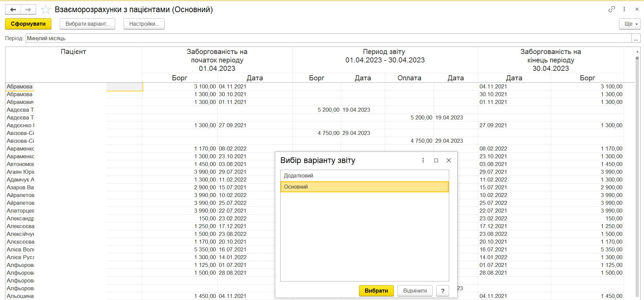The width and height of the screenshot is (644, 300).
Task: Close the main report window
Action: click(637, 9)
